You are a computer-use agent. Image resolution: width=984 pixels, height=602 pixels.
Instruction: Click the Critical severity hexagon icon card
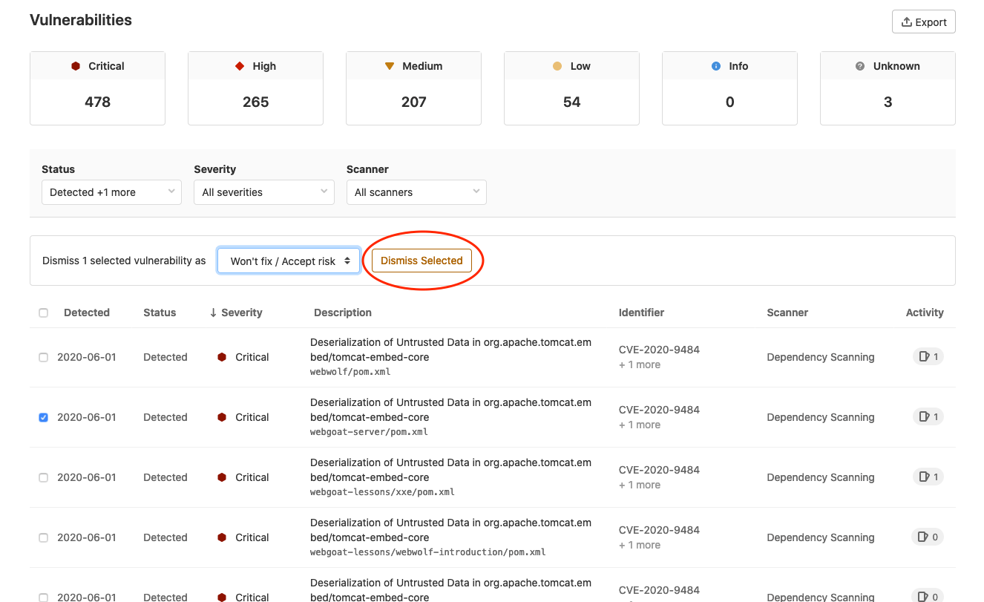pos(97,88)
